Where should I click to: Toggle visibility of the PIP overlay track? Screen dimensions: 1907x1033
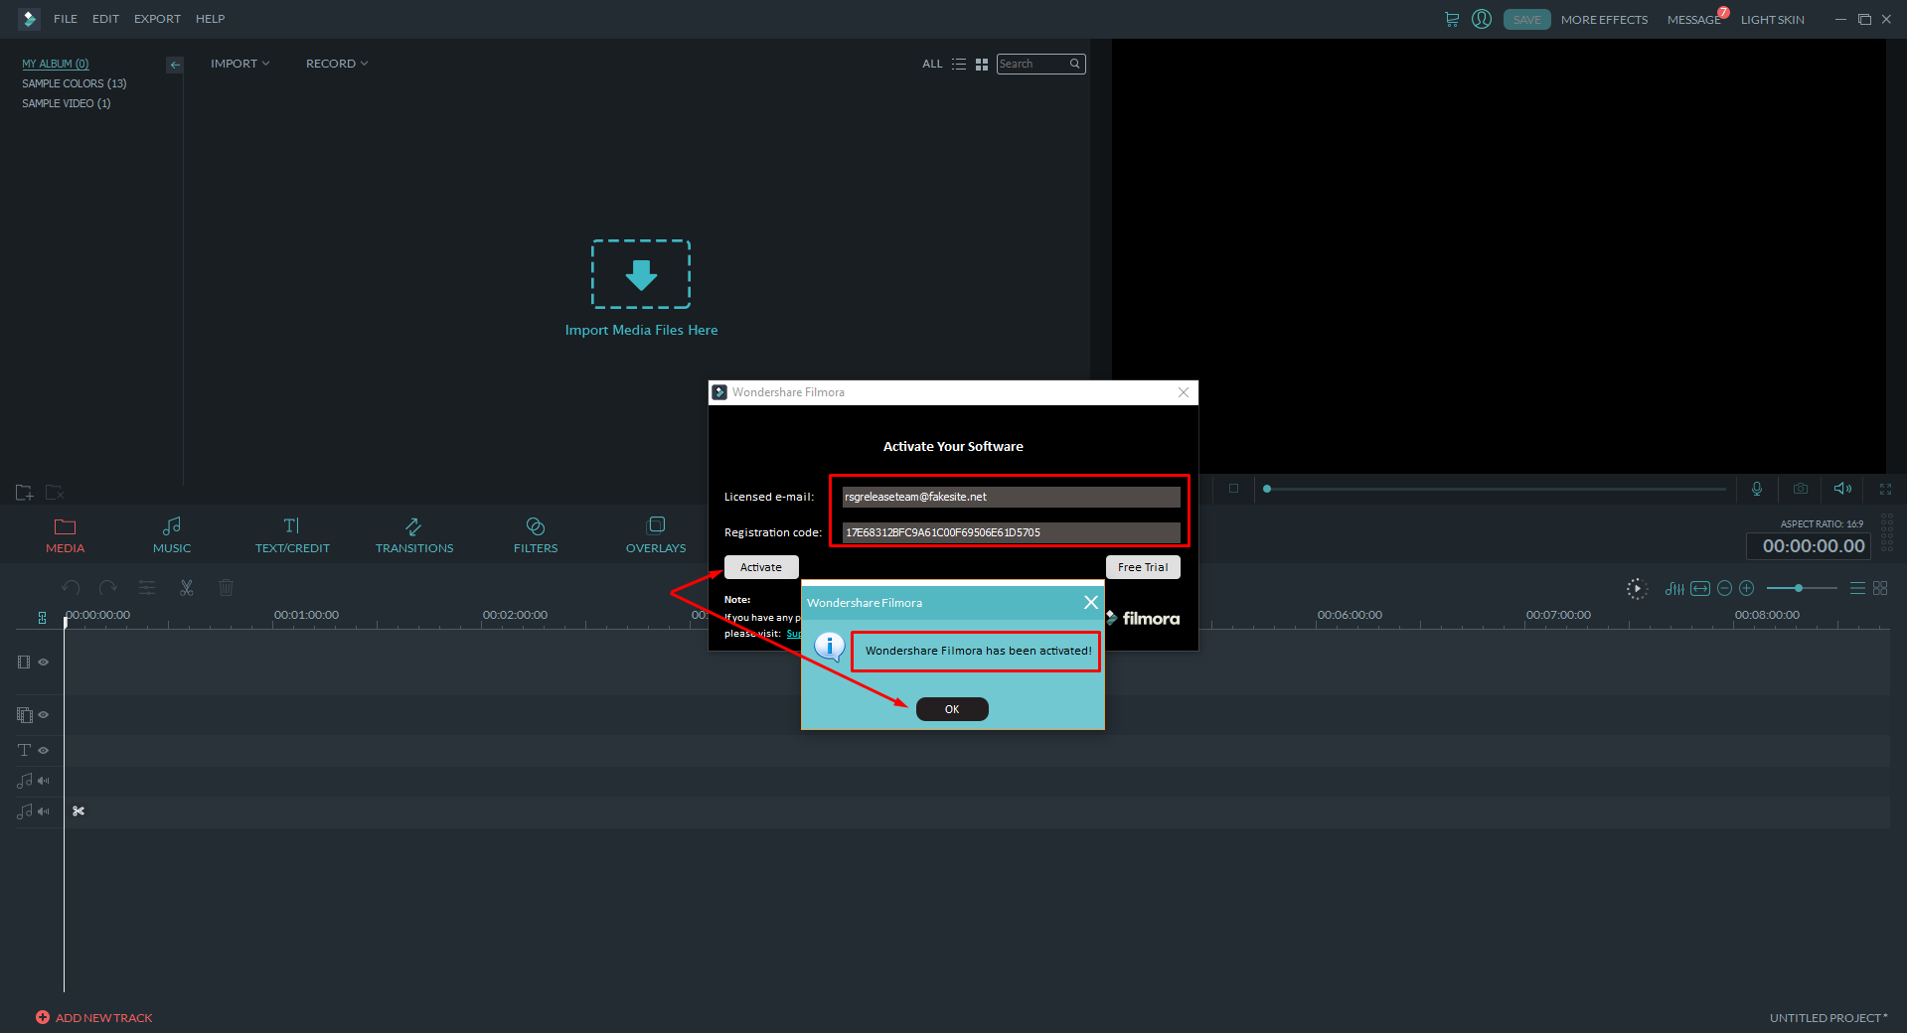coord(44,715)
